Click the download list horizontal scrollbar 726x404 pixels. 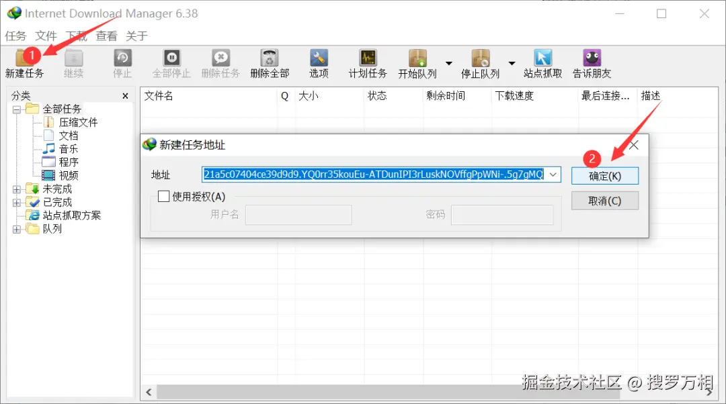389,393
